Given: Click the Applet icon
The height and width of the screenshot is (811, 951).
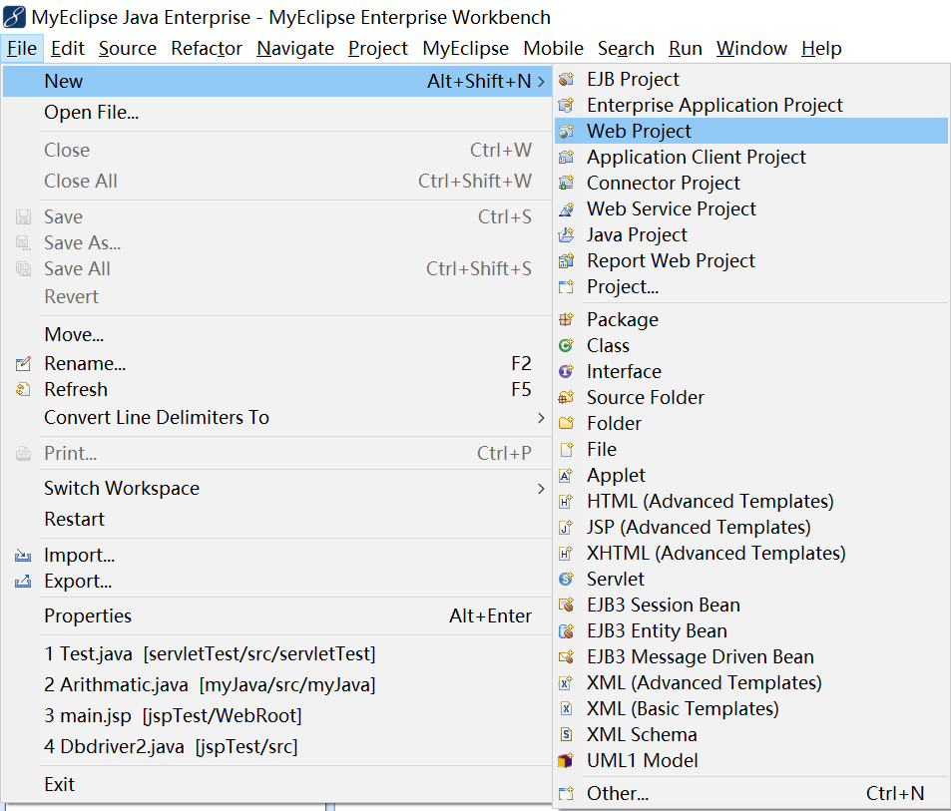Looking at the screenshot, I should [566, 475].
